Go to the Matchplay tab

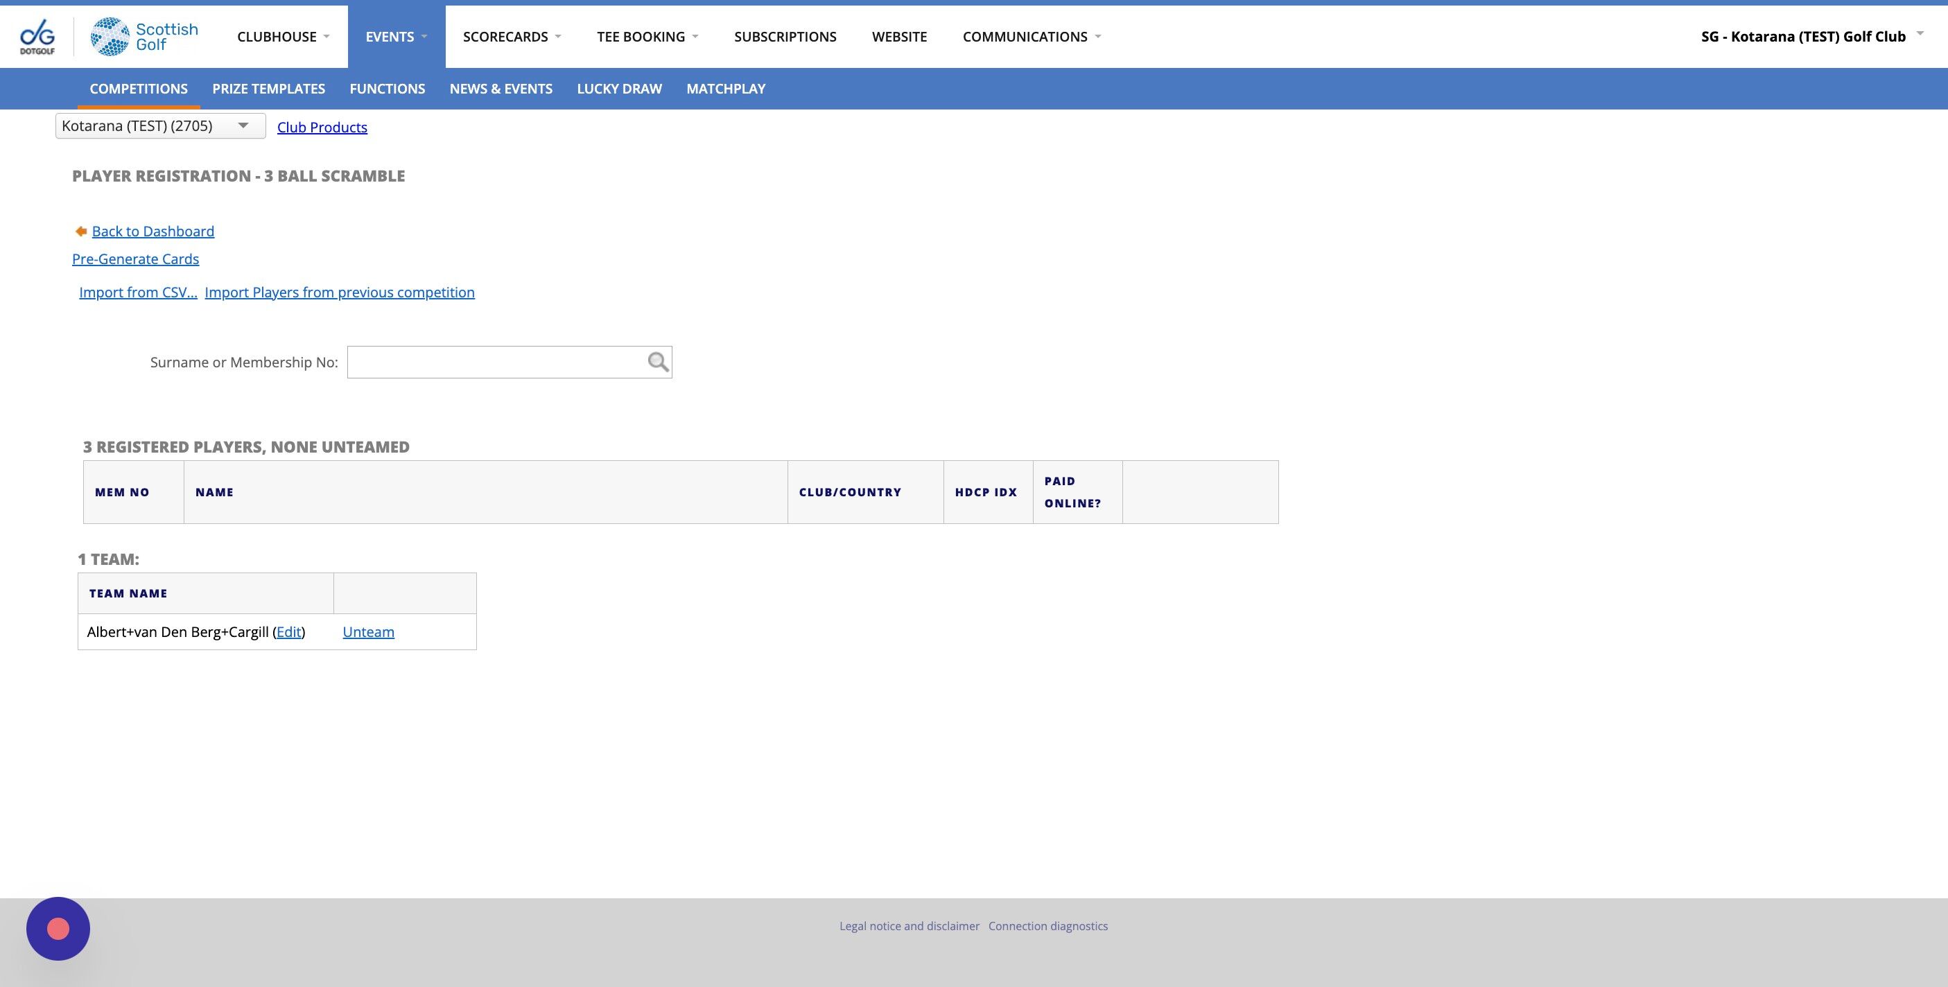[725, 89]
